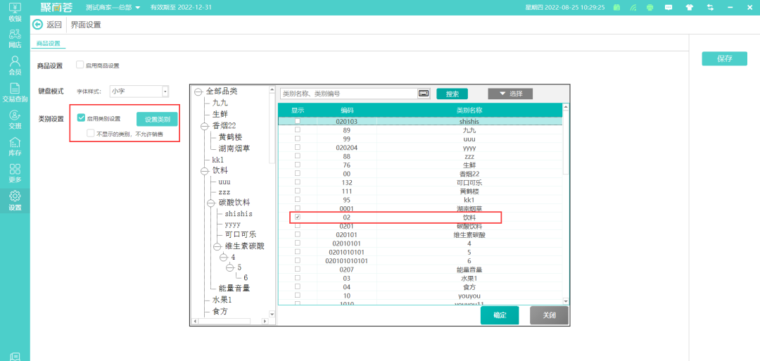Screen dimensions: 760x361
Task: Switch to the 商品设置 tab
Action: [x=49, y=43]
